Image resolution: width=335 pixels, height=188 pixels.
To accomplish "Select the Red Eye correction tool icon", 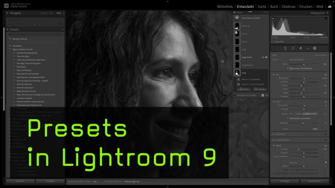I will pos(308,48).
